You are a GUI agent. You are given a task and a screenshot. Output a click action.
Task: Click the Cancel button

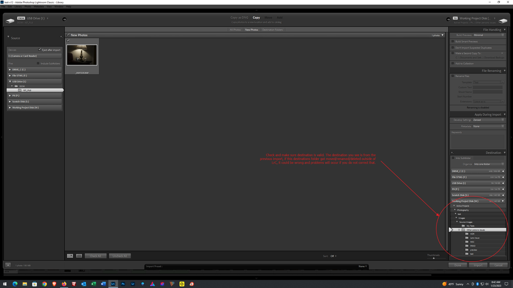point(498,265)
